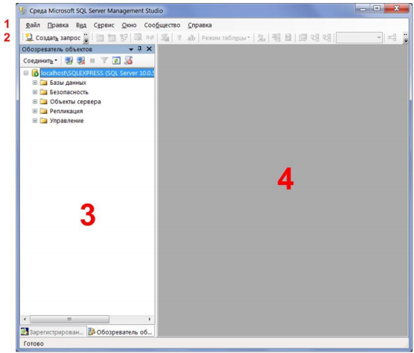This screenshot has width=414, height=353.
Task: Click the grayed 'ab' toolbar icon
Action: click(x=191, y=38)
